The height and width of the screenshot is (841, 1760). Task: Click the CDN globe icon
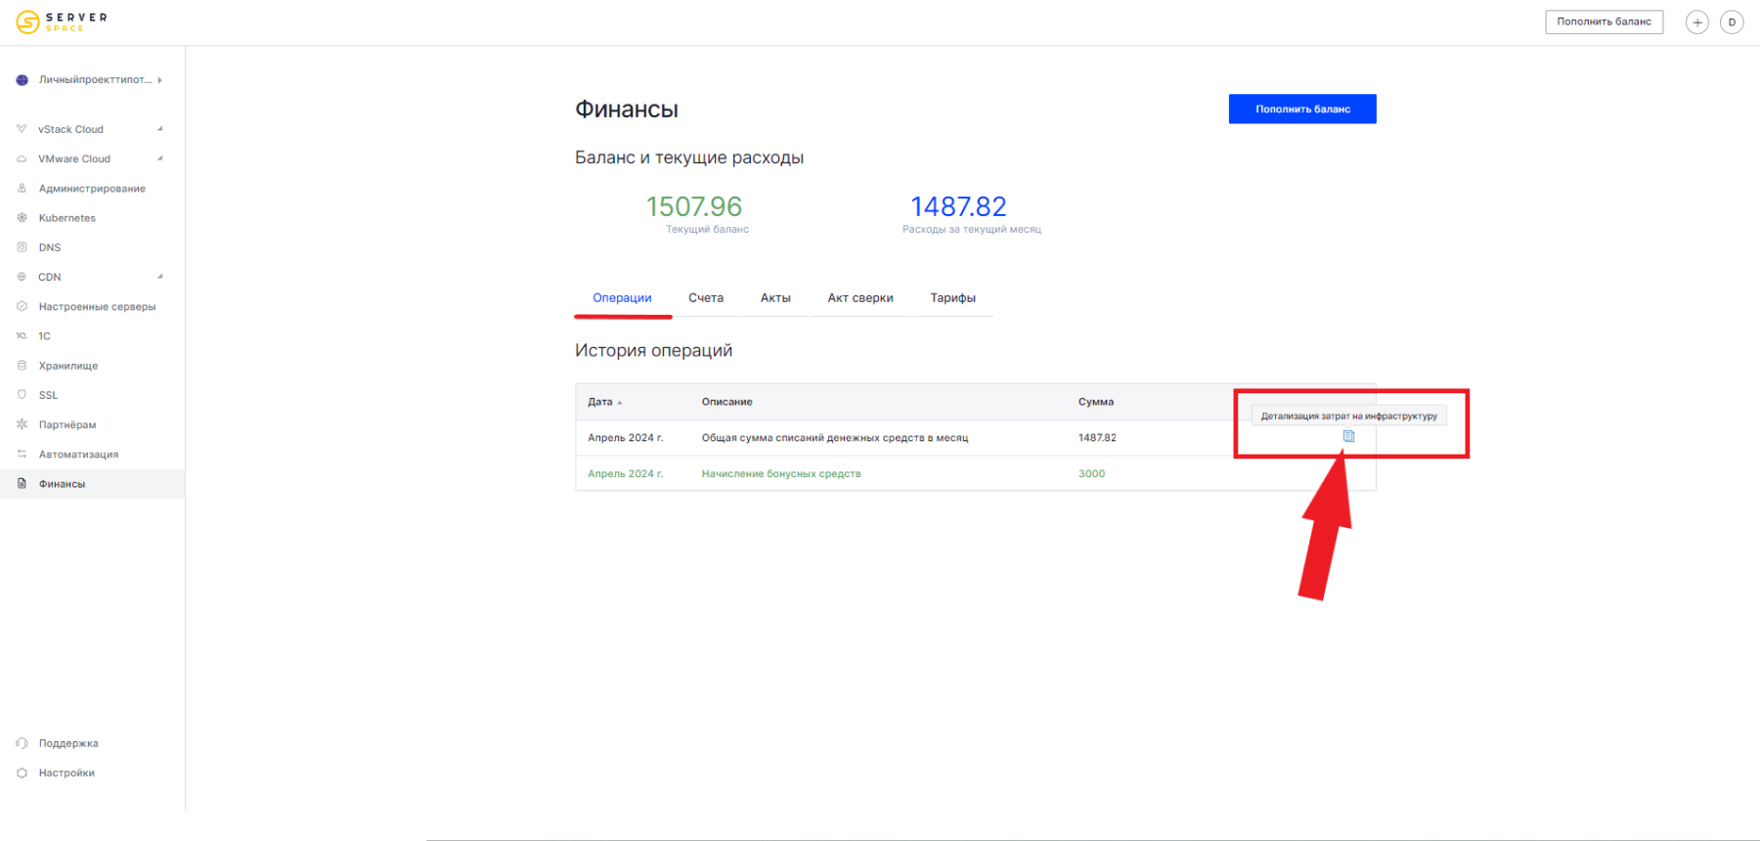tap(22, 277)
